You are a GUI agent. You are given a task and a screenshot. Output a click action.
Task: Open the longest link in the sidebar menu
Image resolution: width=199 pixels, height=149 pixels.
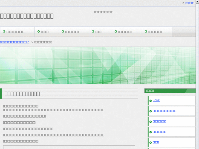[165, 111]
